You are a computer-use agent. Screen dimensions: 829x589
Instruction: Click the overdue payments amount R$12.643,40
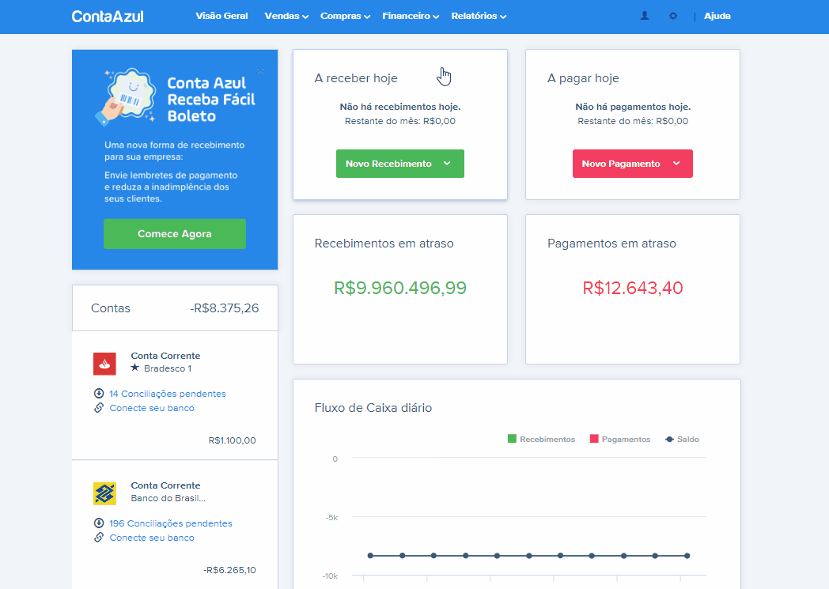(633, 288)
